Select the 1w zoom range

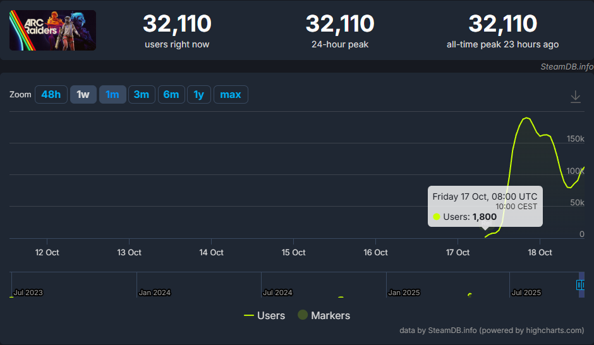[83, 94]
